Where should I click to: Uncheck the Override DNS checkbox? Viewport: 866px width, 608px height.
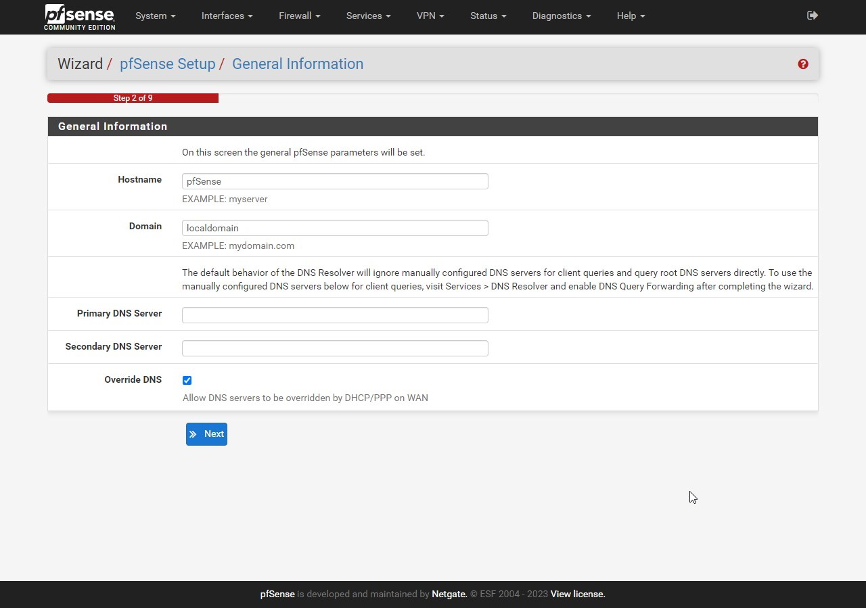coord(187,381)
